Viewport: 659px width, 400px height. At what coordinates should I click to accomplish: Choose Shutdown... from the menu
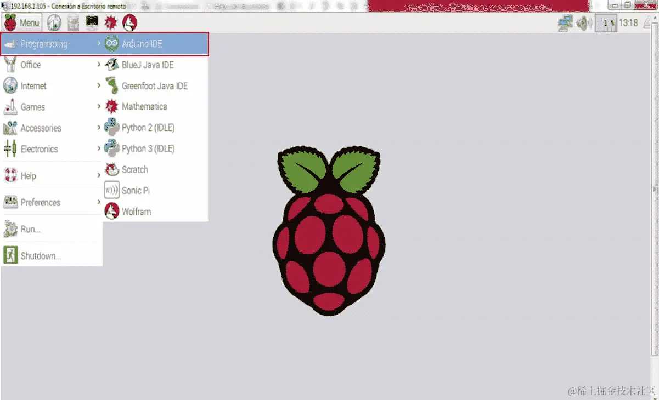tap(52, 256)
